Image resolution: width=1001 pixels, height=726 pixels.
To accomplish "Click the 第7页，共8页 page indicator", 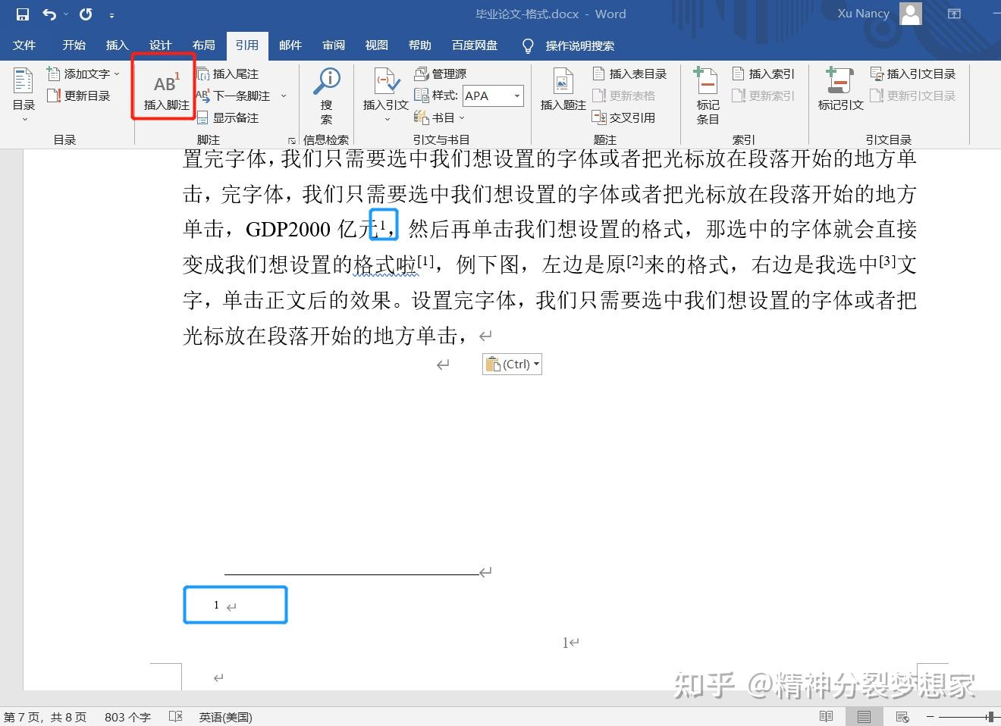I will point(45,717).
